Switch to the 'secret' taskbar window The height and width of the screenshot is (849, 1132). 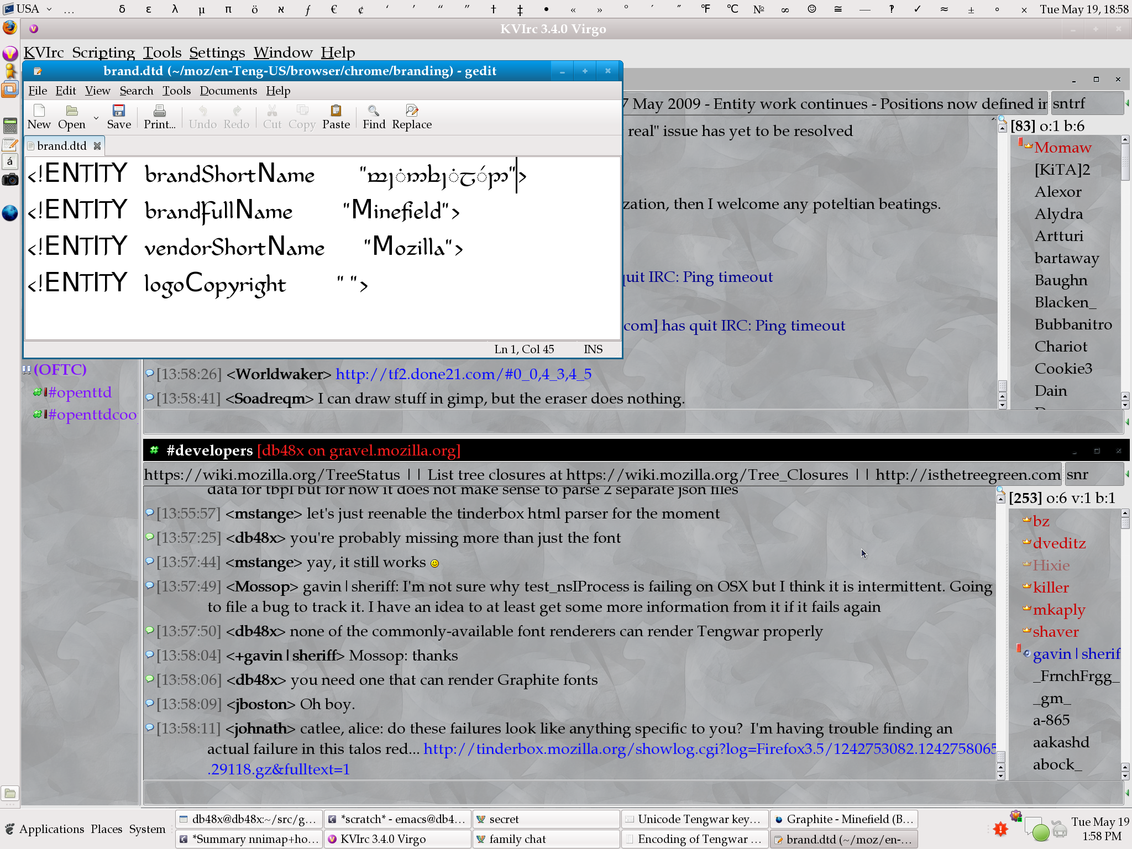click(x=546, y=819)
